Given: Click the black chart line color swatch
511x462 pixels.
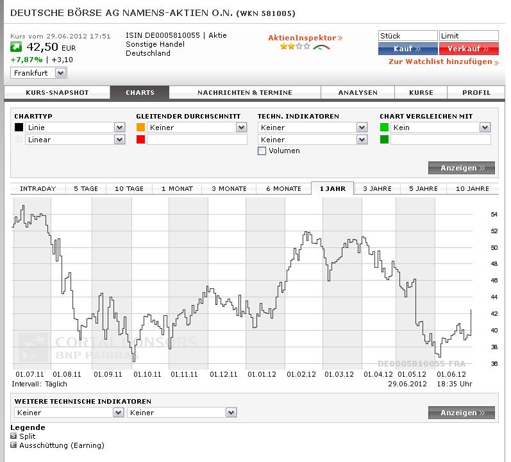Looking at the screenshot, I should [19, 128].
